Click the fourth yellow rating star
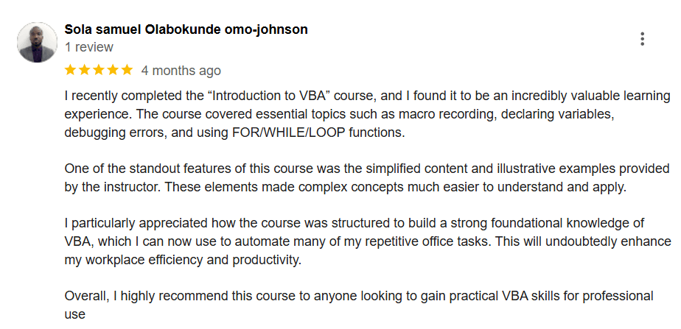Image resolution: width=681 pixels, height=329 pixels. 113,71
